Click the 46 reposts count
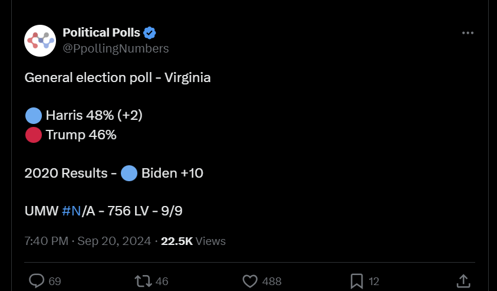This screenshot has width=497, height=291. click(x=162, y=282)
